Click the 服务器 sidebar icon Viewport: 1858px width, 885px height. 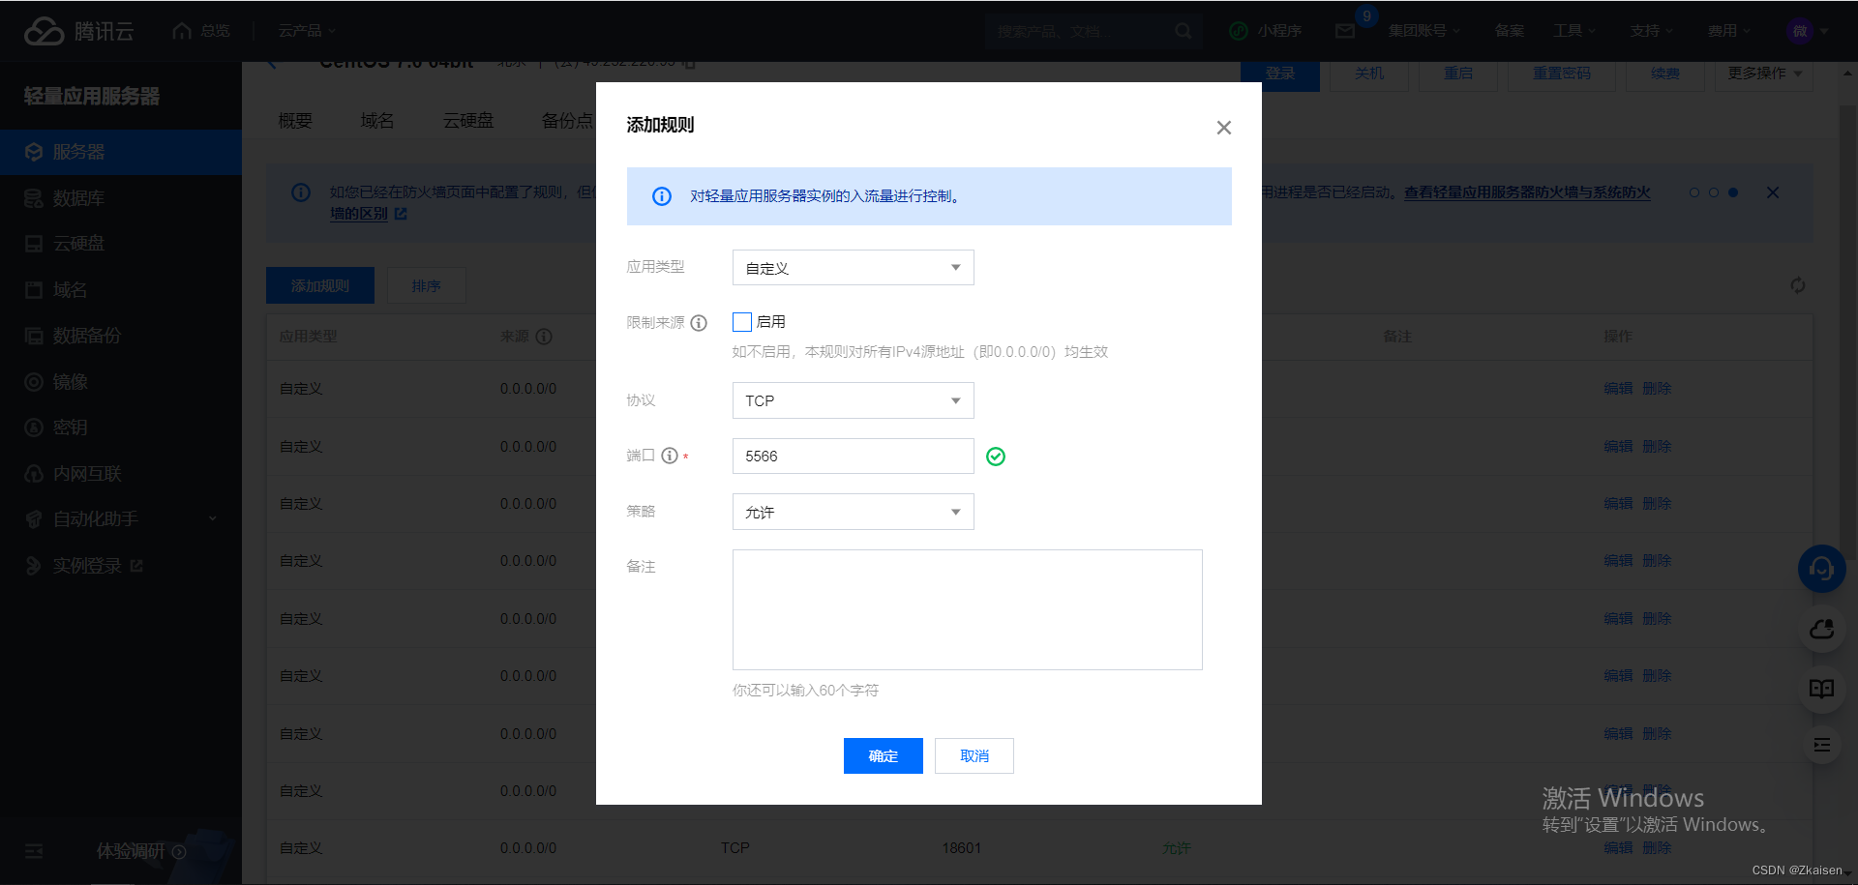click(34, 152)
